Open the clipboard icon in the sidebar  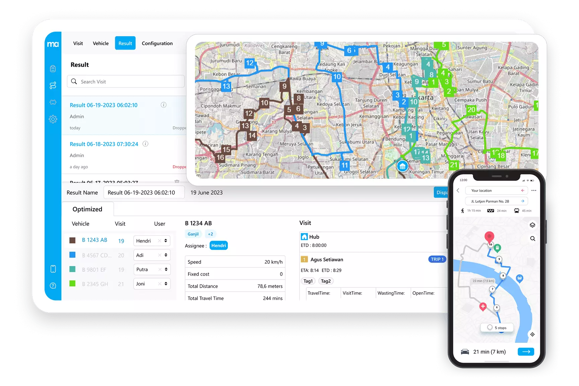click(x=53, y=69)
